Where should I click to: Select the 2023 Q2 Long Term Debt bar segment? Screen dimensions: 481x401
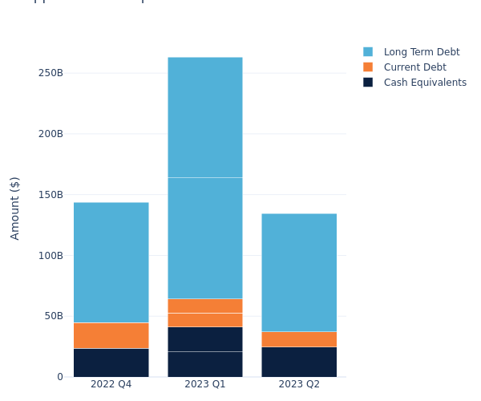tap(299, 273)
